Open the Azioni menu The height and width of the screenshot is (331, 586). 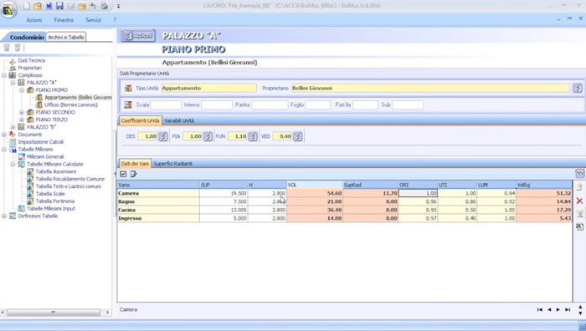(x=34, y=20)
